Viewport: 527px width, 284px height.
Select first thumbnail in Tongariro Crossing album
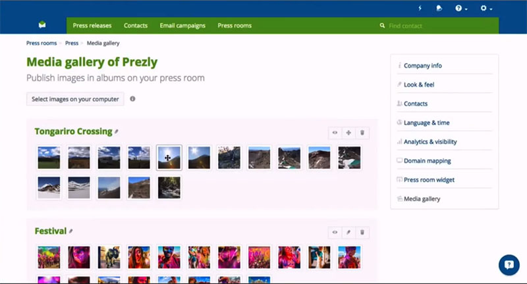click(x=49, y=158)
